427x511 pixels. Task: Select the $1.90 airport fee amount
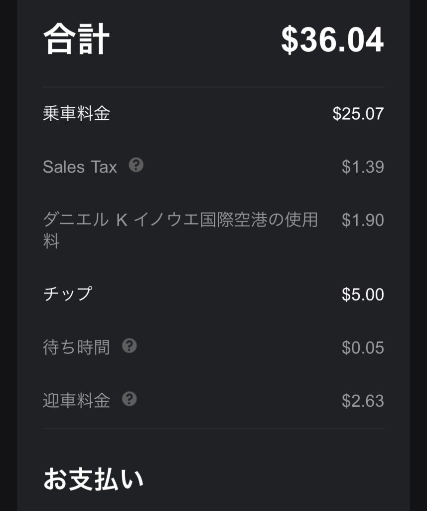(363, 220)
